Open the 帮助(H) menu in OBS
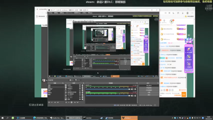The width and height of the screenshot is (213, 120). [90, 13]
